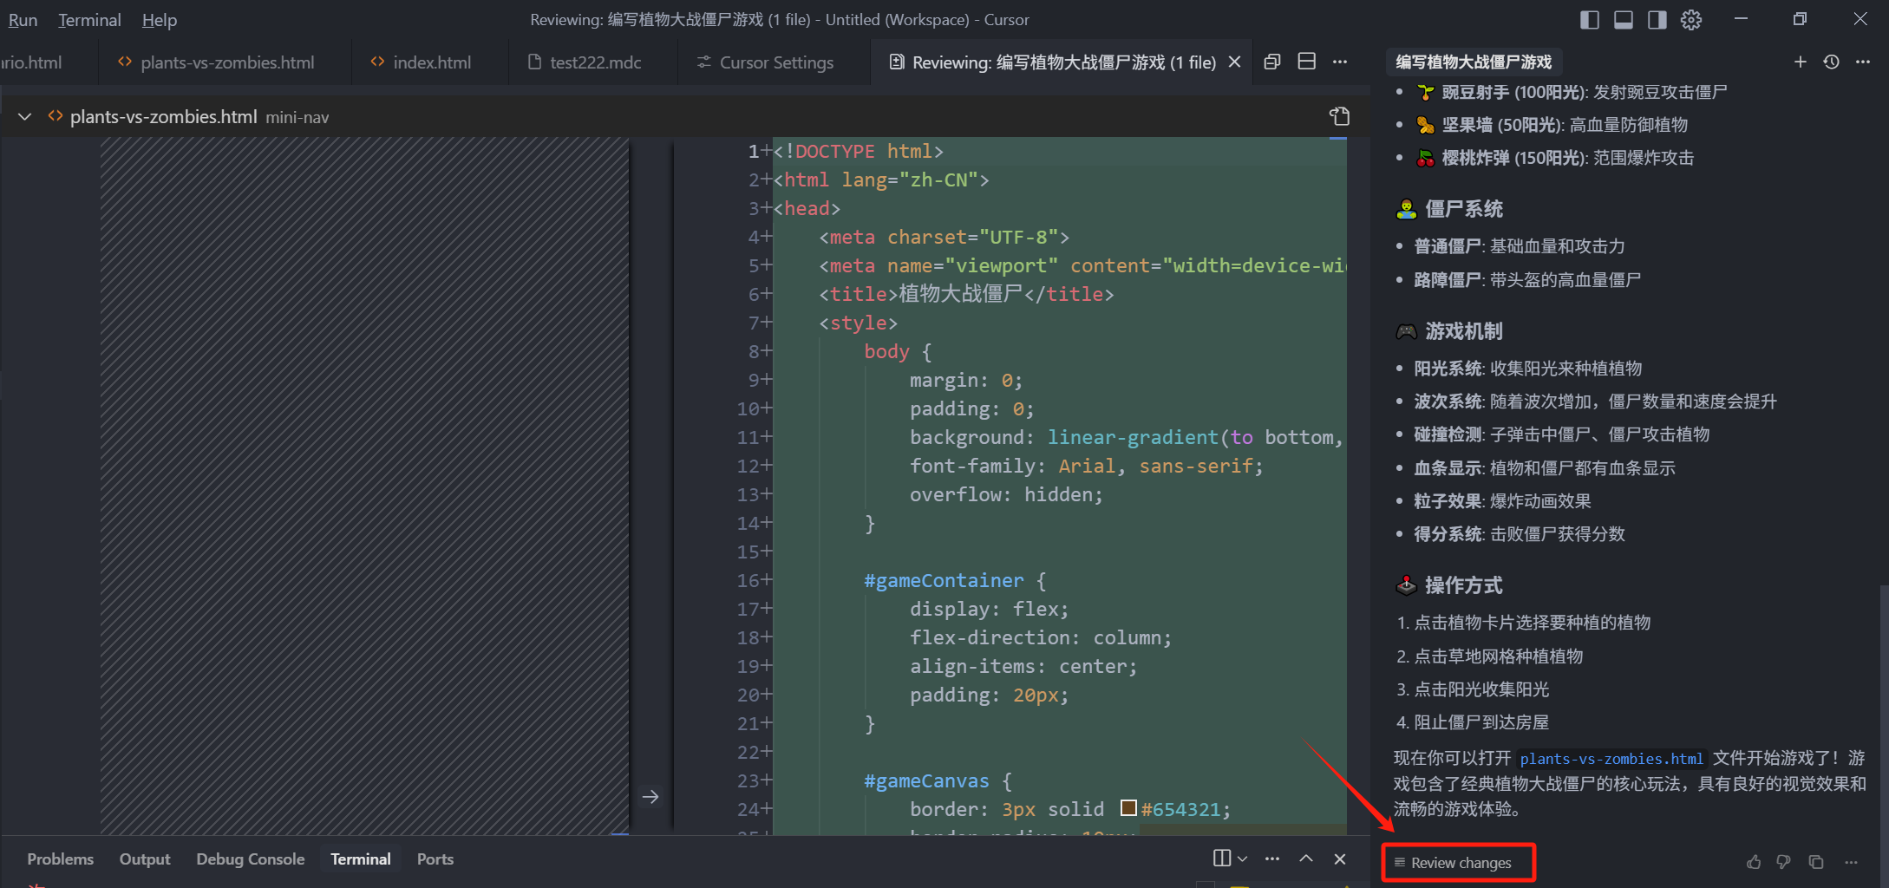
Task: Give thumbs down to the response
Action: click(x=1784, y=862)
